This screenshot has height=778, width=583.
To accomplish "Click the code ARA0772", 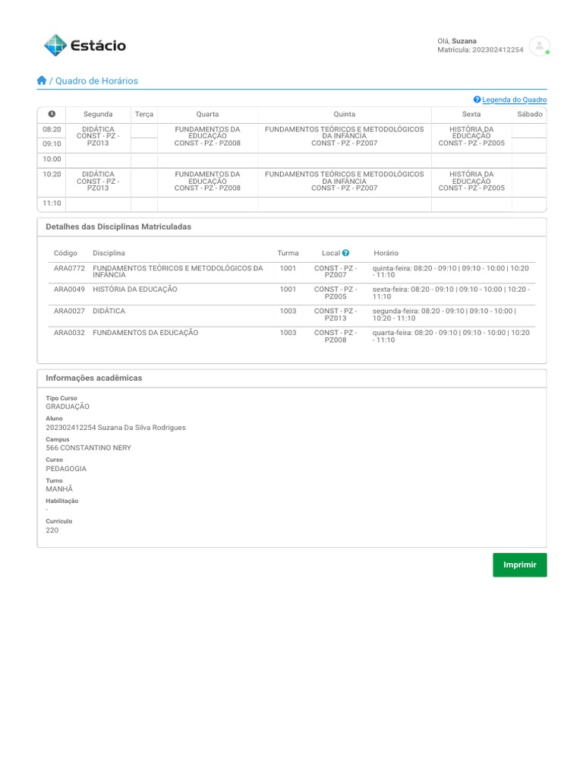I will coord(69,268).
